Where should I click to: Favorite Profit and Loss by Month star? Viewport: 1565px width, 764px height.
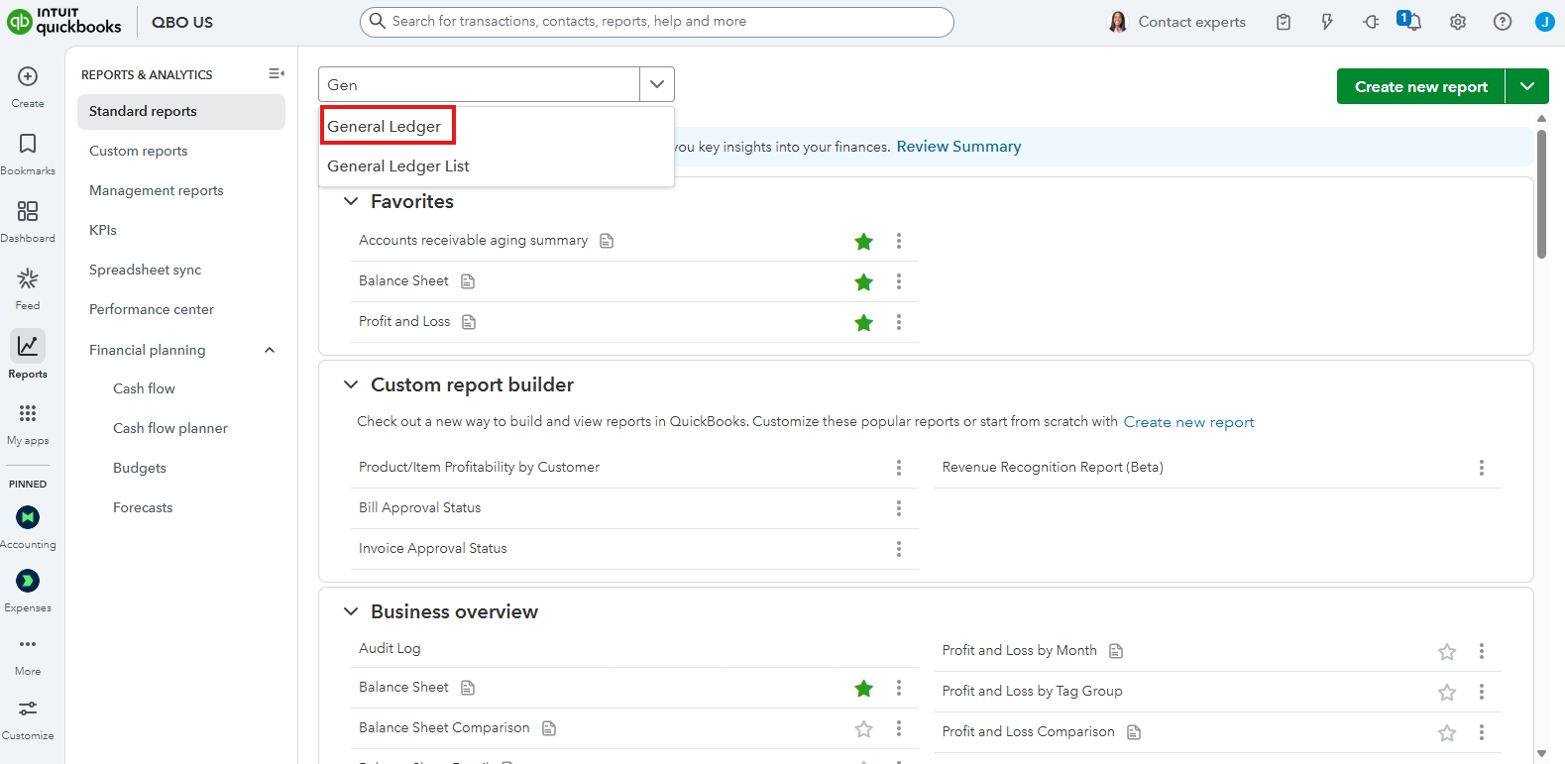point(1447,651)
